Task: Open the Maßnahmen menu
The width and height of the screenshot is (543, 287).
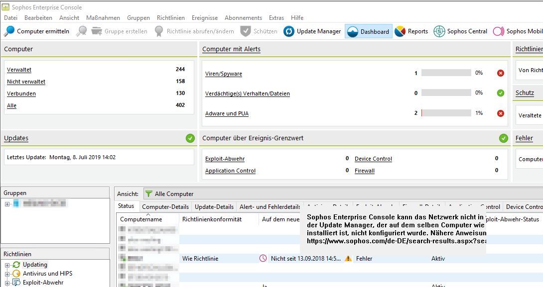Action: click(103, 17)
